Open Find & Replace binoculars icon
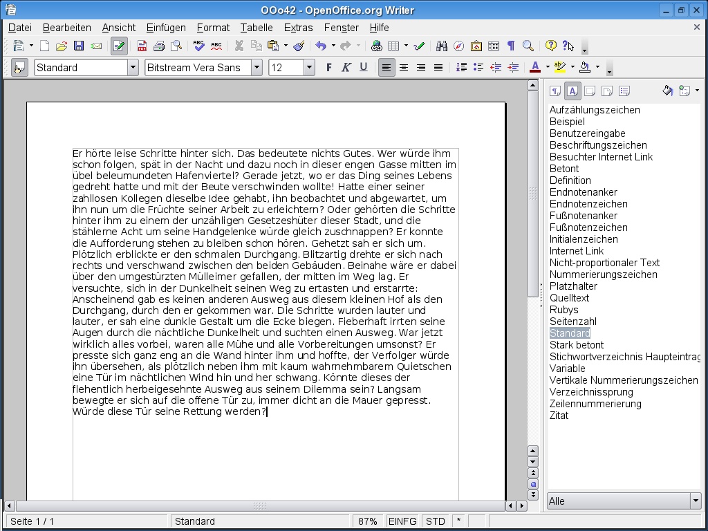 (x=442, y=46)
